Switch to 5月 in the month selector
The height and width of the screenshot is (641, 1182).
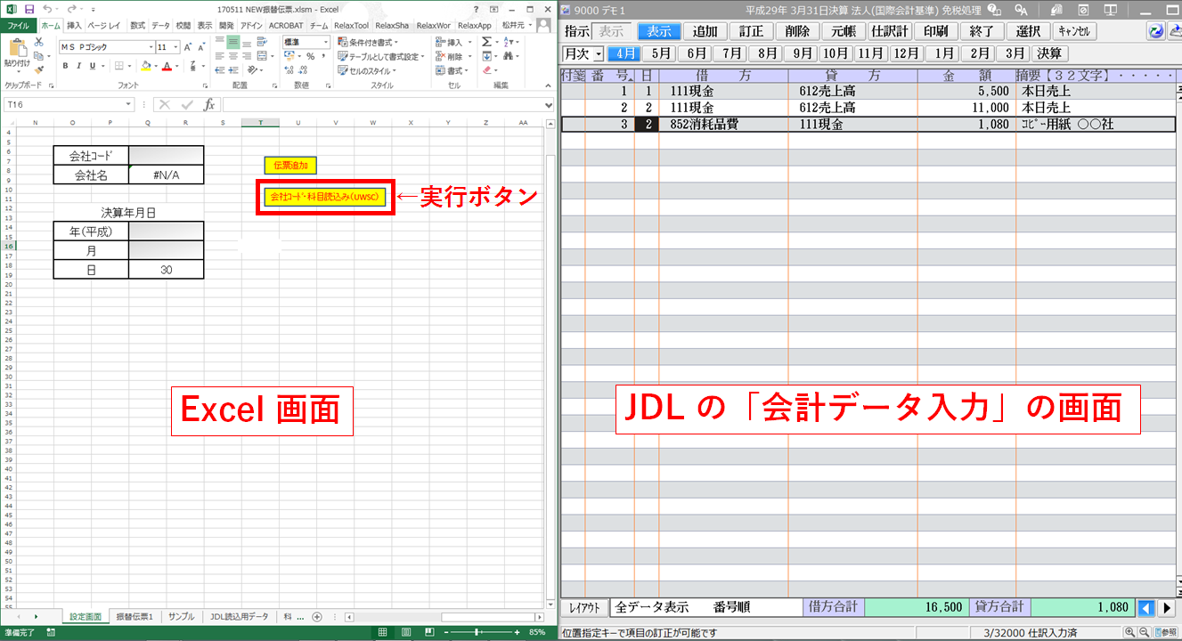(658, 53)
